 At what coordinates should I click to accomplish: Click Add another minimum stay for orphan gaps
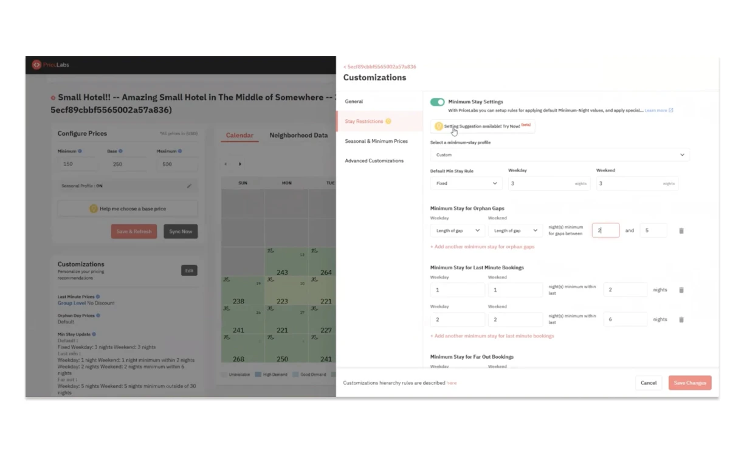point(483,247)
